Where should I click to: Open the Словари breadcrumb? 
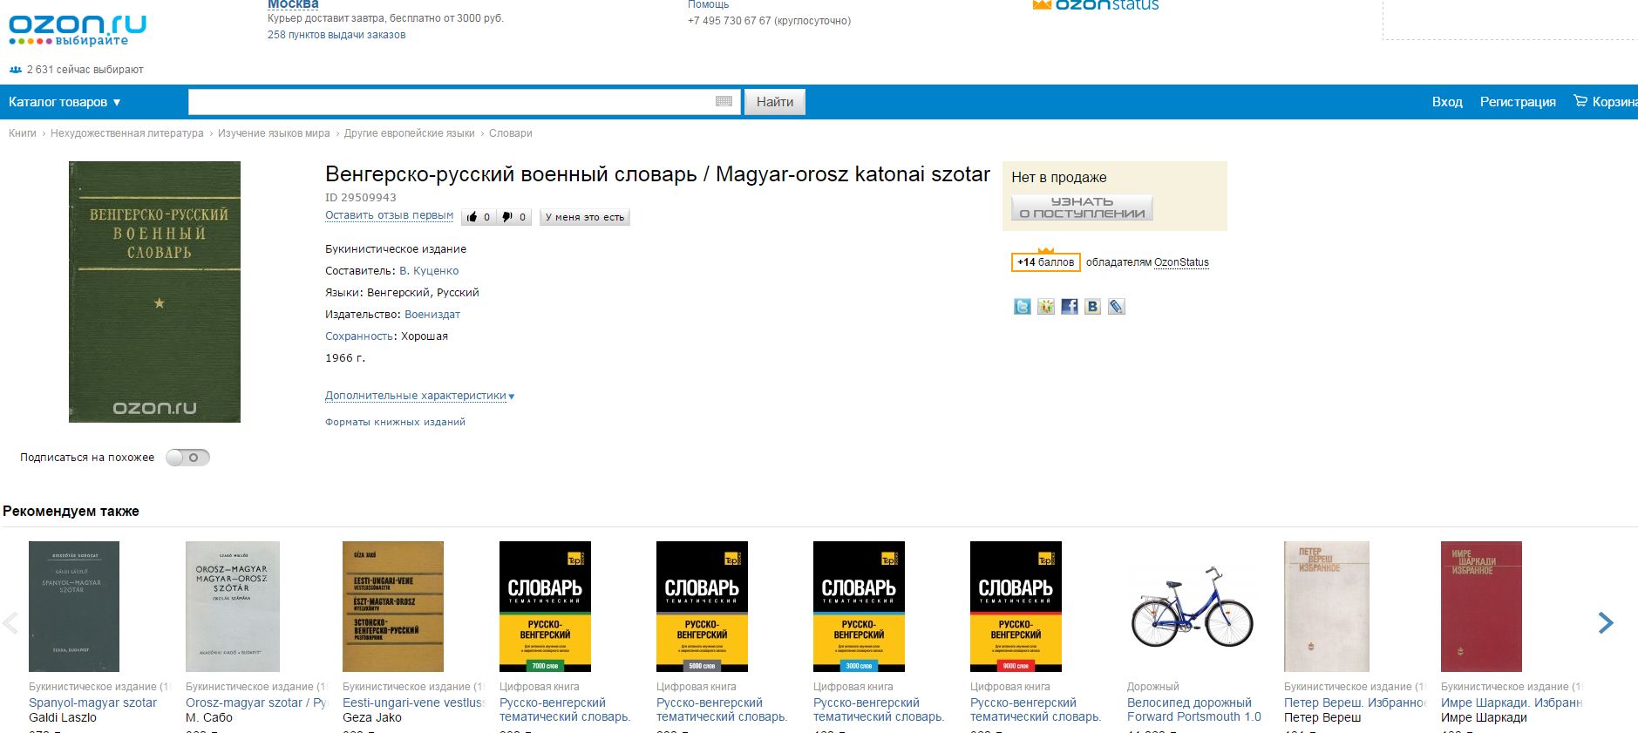511,133
